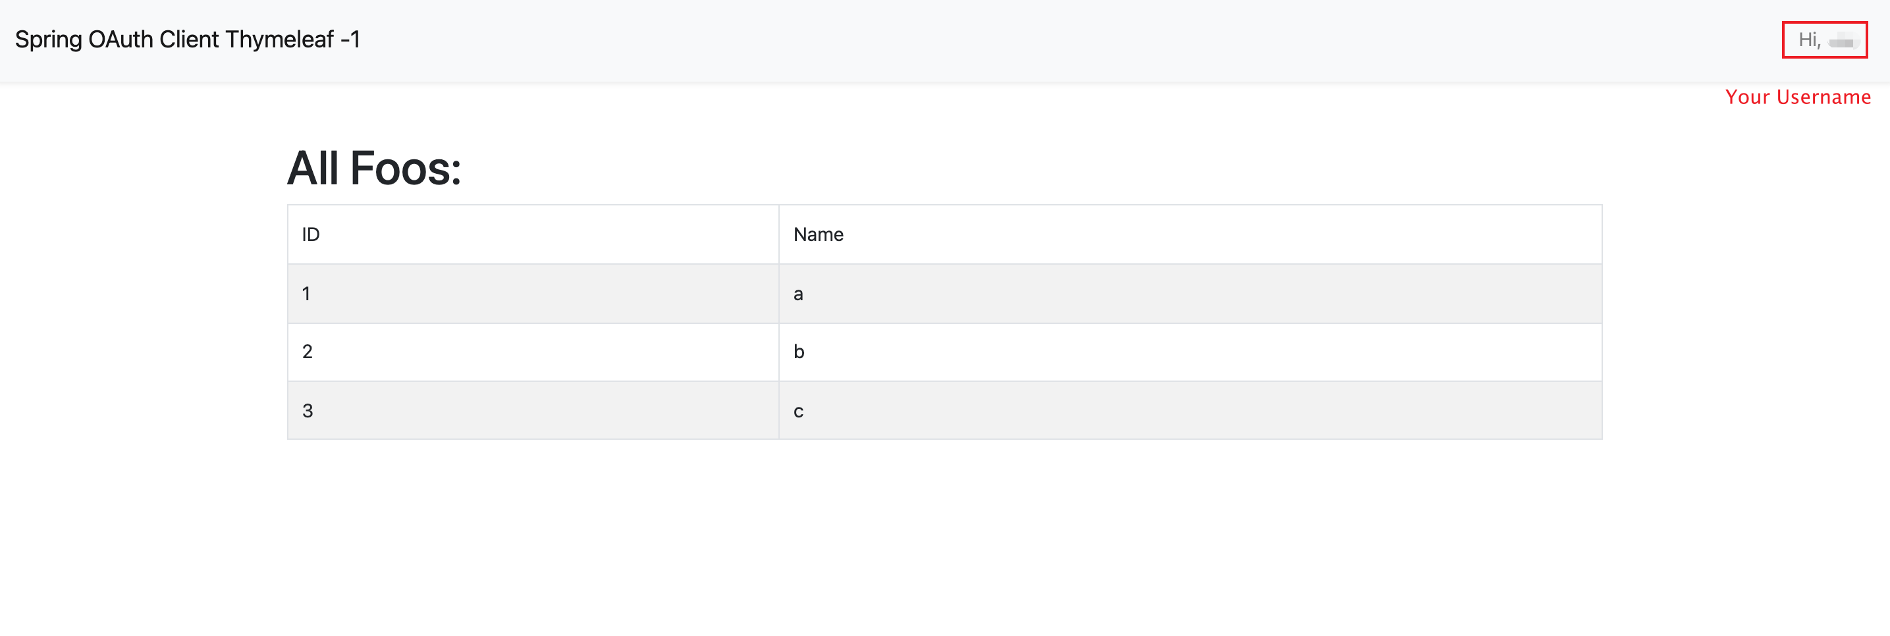Click the 'Your Username' annotation text
Viewport: 1890px width, 636px height.
1798,96
